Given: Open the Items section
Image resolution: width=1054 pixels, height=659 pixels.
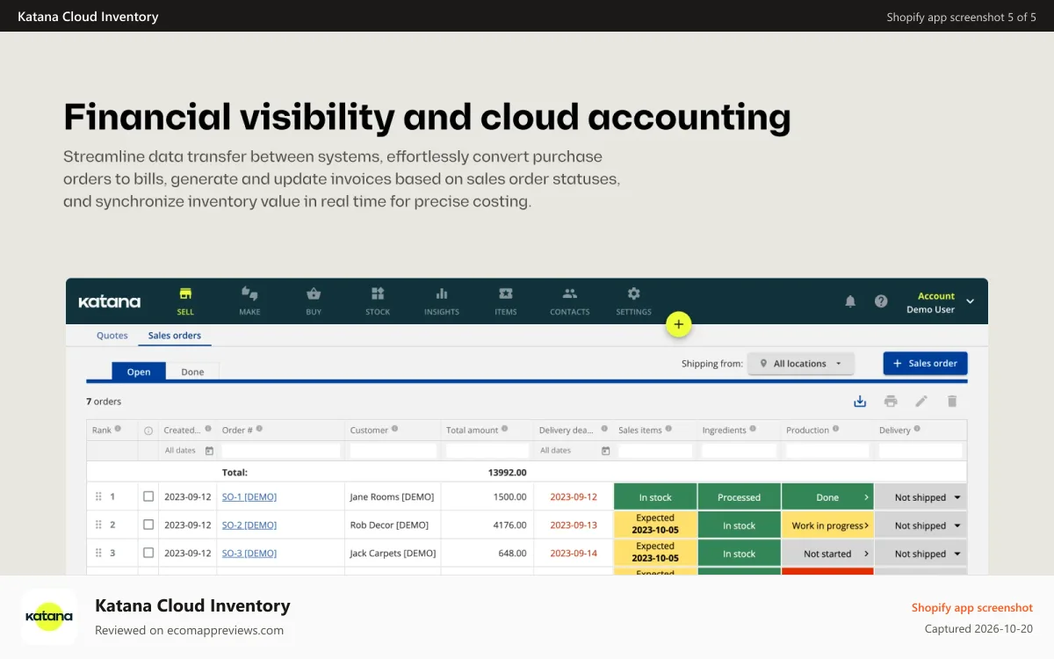Looking at the screenshot, I should [x=506, y=301].
